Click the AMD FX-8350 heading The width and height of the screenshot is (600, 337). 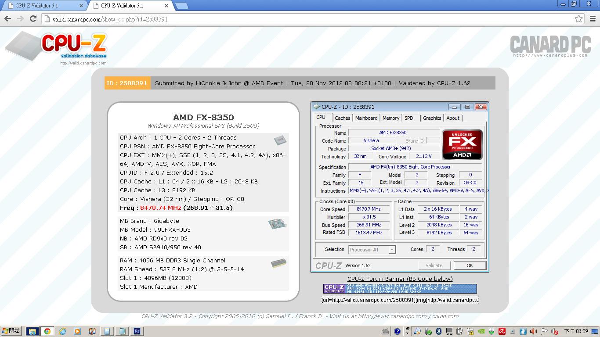(x=203, y=117)
